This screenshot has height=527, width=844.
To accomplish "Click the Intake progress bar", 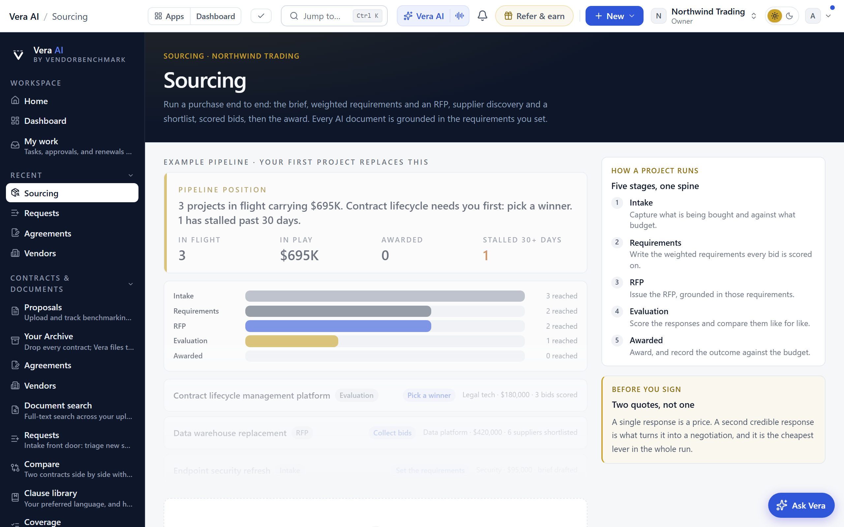I will 385,296.
